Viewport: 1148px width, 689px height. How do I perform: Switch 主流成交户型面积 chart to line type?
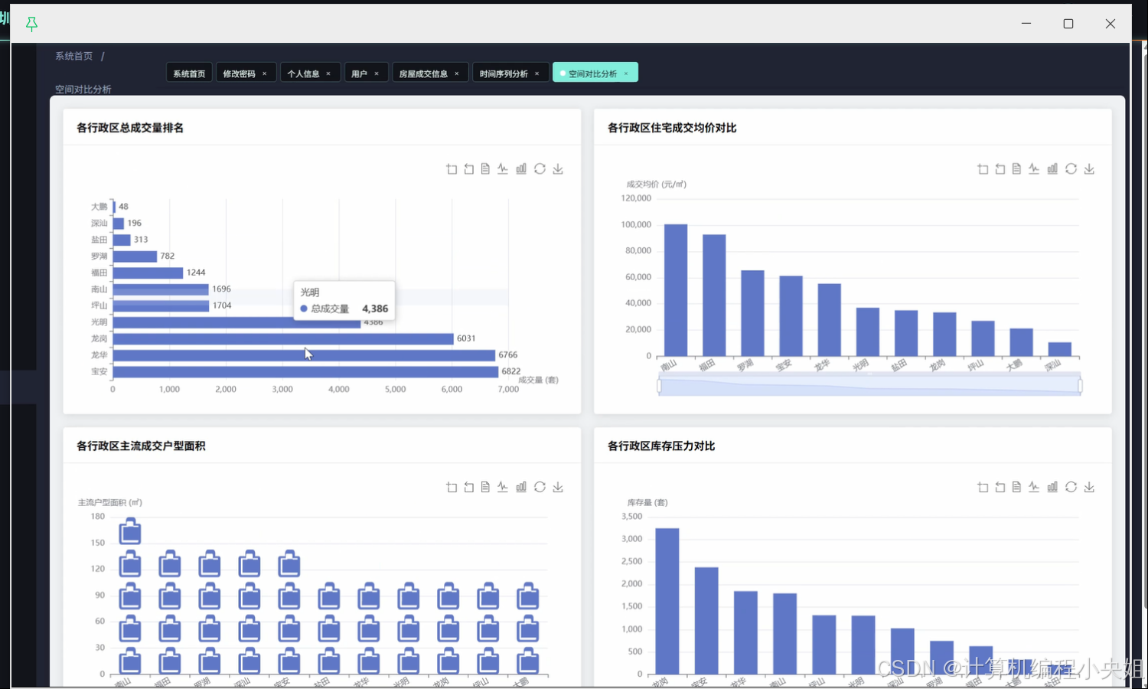[x=503, y=487]
